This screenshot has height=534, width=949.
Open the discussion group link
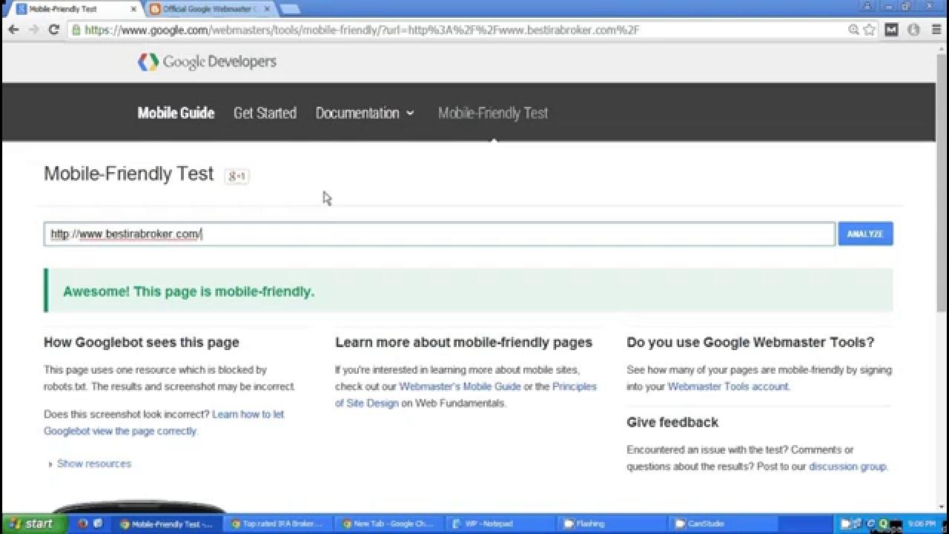(x=847, y=467)
